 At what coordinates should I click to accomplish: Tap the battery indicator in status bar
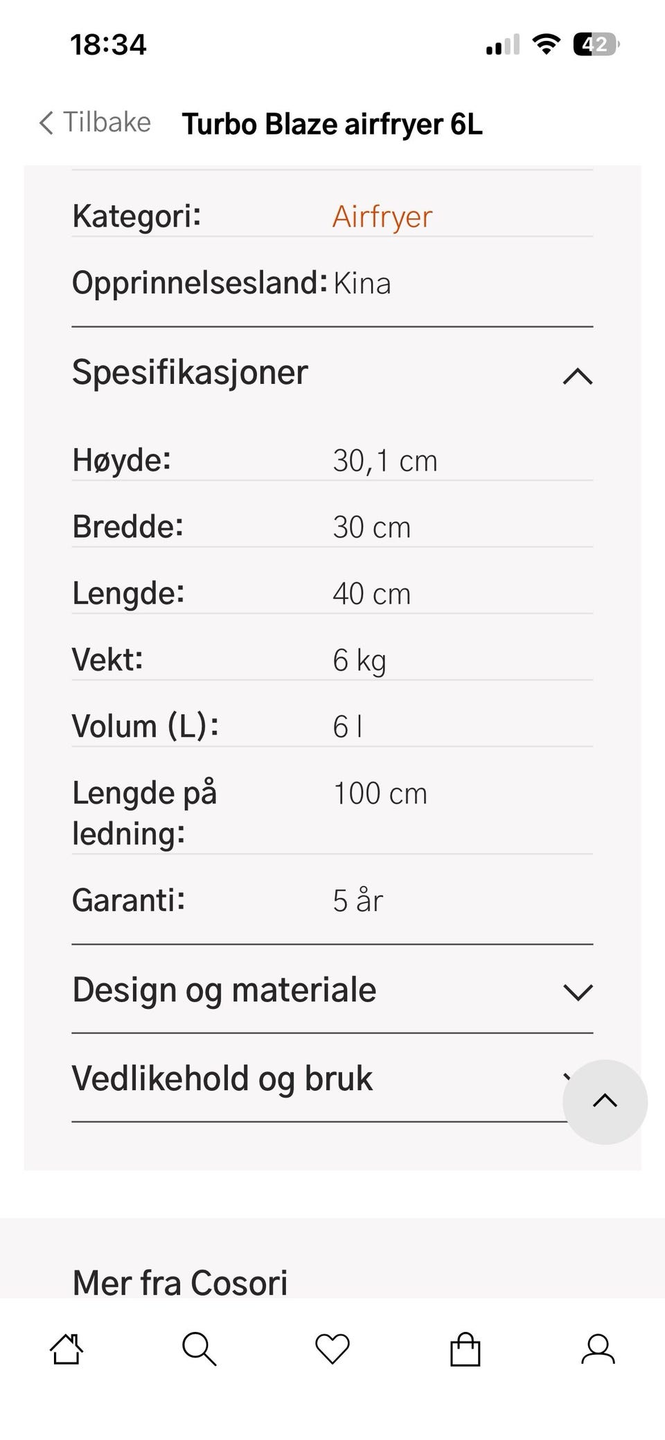point(596,44)
